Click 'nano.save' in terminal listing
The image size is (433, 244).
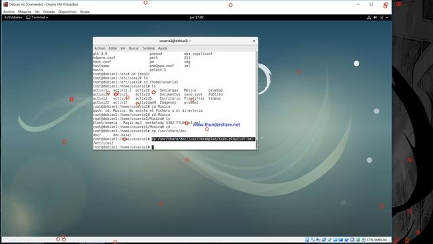click(193, 94)
